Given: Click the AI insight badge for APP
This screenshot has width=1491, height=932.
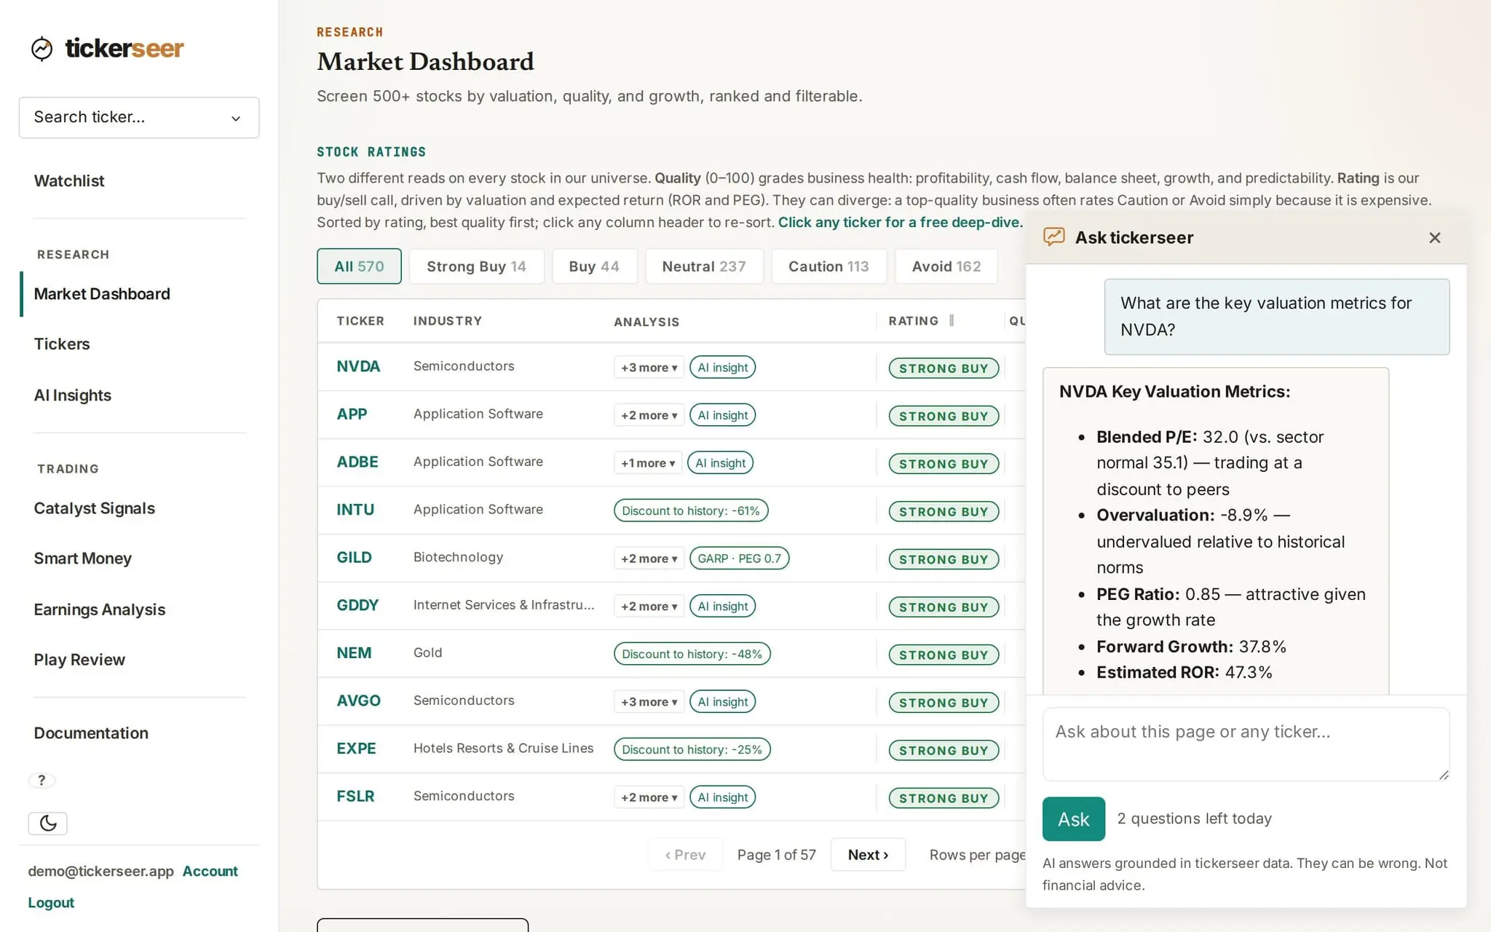Looking at the screenshot, I should point(722,415).
